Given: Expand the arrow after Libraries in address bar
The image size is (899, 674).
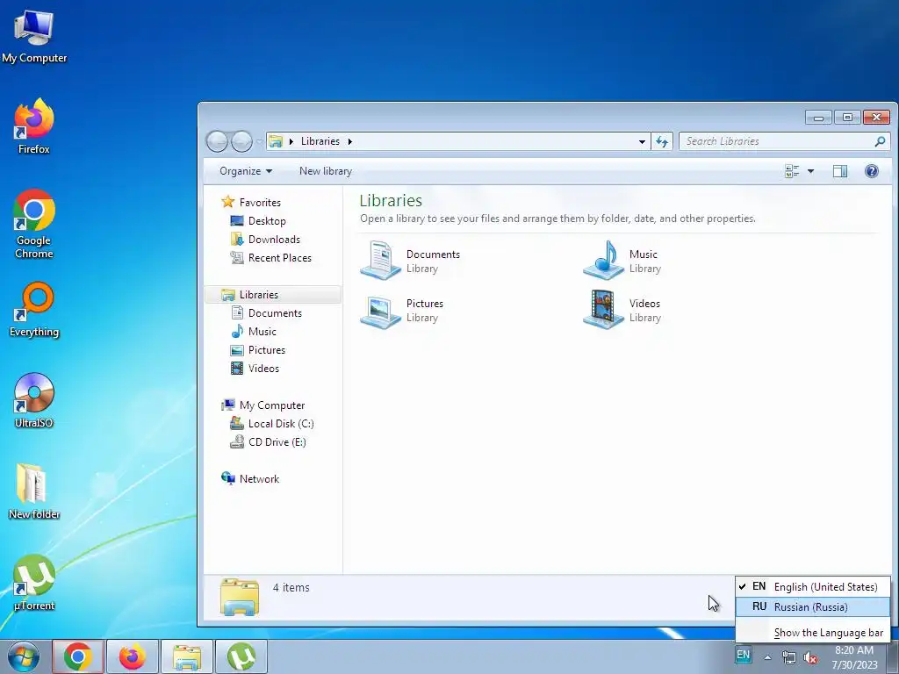Looking at the screenshot, I should pyautogui.click(x=349, y=141).
